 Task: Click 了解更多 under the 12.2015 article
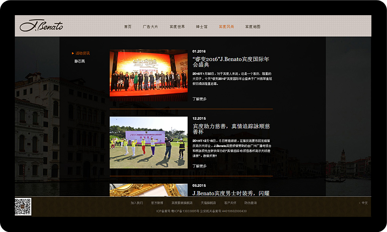point(199,166)
